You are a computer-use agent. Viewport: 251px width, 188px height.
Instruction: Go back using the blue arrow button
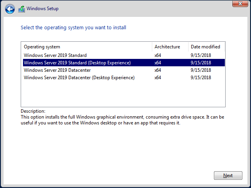pyautogui.click(x=10, y=9)
